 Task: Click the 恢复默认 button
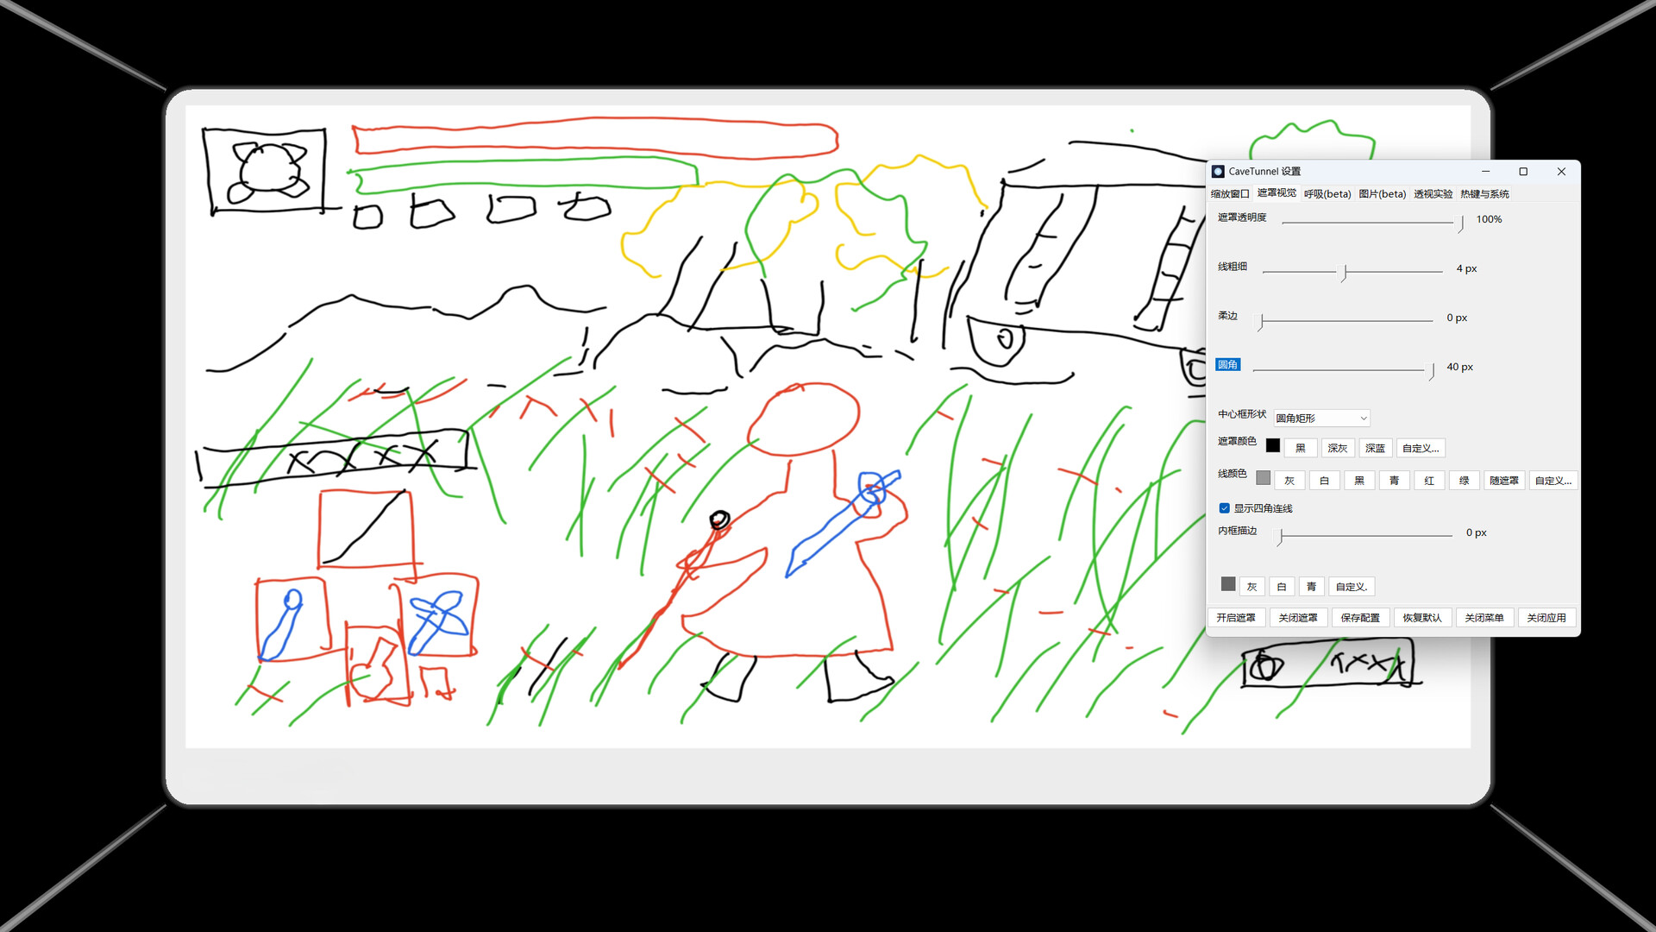click(1422, 618)
